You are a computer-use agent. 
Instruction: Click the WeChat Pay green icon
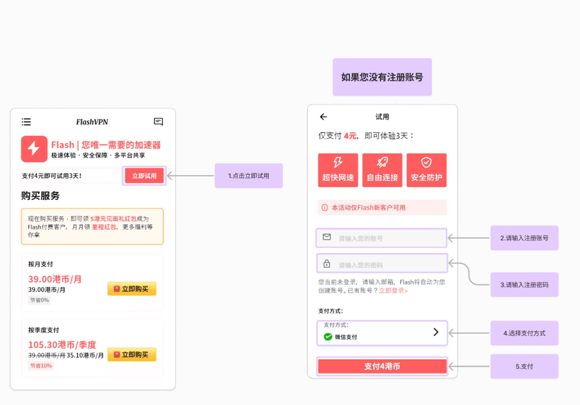(x=328, y=337)
